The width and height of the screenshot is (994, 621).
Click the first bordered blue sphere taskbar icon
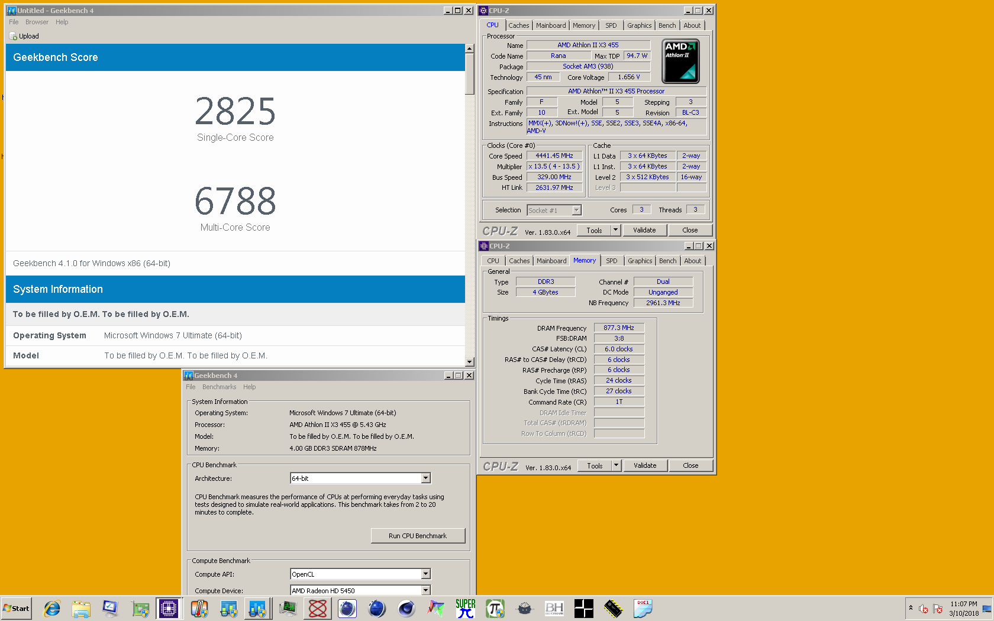point(347,609)
